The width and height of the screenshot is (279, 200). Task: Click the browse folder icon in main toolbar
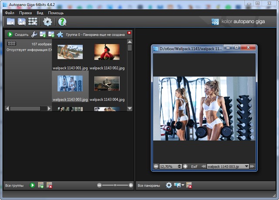coord(10,22)
